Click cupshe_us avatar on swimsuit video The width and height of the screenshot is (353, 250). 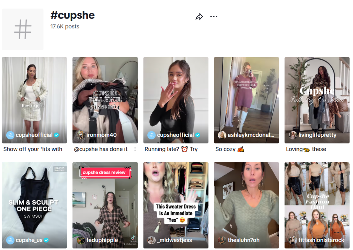pyautogui.click(x=10, y=240)
